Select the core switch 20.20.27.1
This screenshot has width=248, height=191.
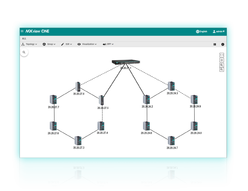pyautogui.click(x=126, y=62)
